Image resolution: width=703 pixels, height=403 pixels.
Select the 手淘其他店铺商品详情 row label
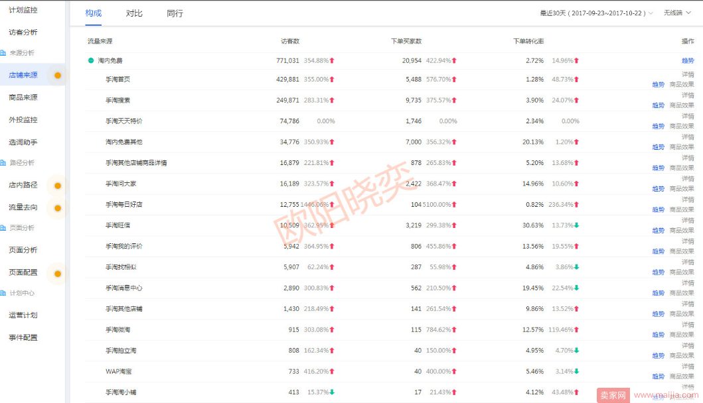pos(136,163)
